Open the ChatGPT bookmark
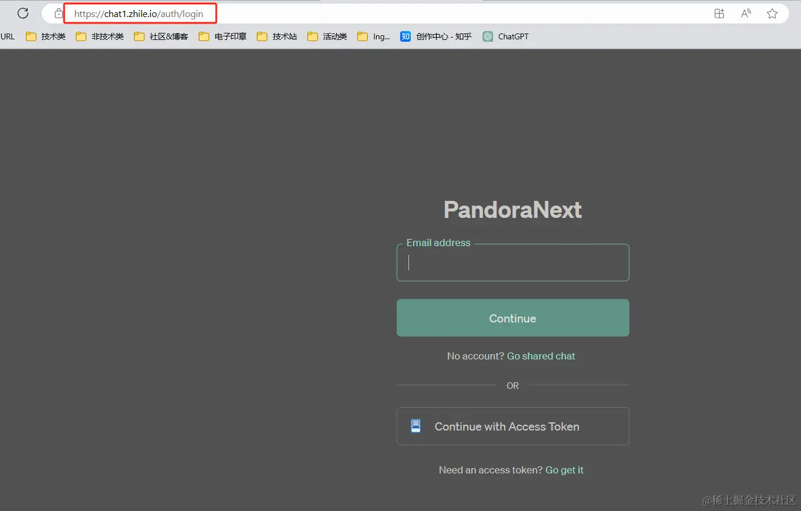 505,36
